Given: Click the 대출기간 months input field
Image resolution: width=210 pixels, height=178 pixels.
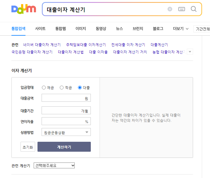Looking at the screenshot, I should (x=66, y=110).
